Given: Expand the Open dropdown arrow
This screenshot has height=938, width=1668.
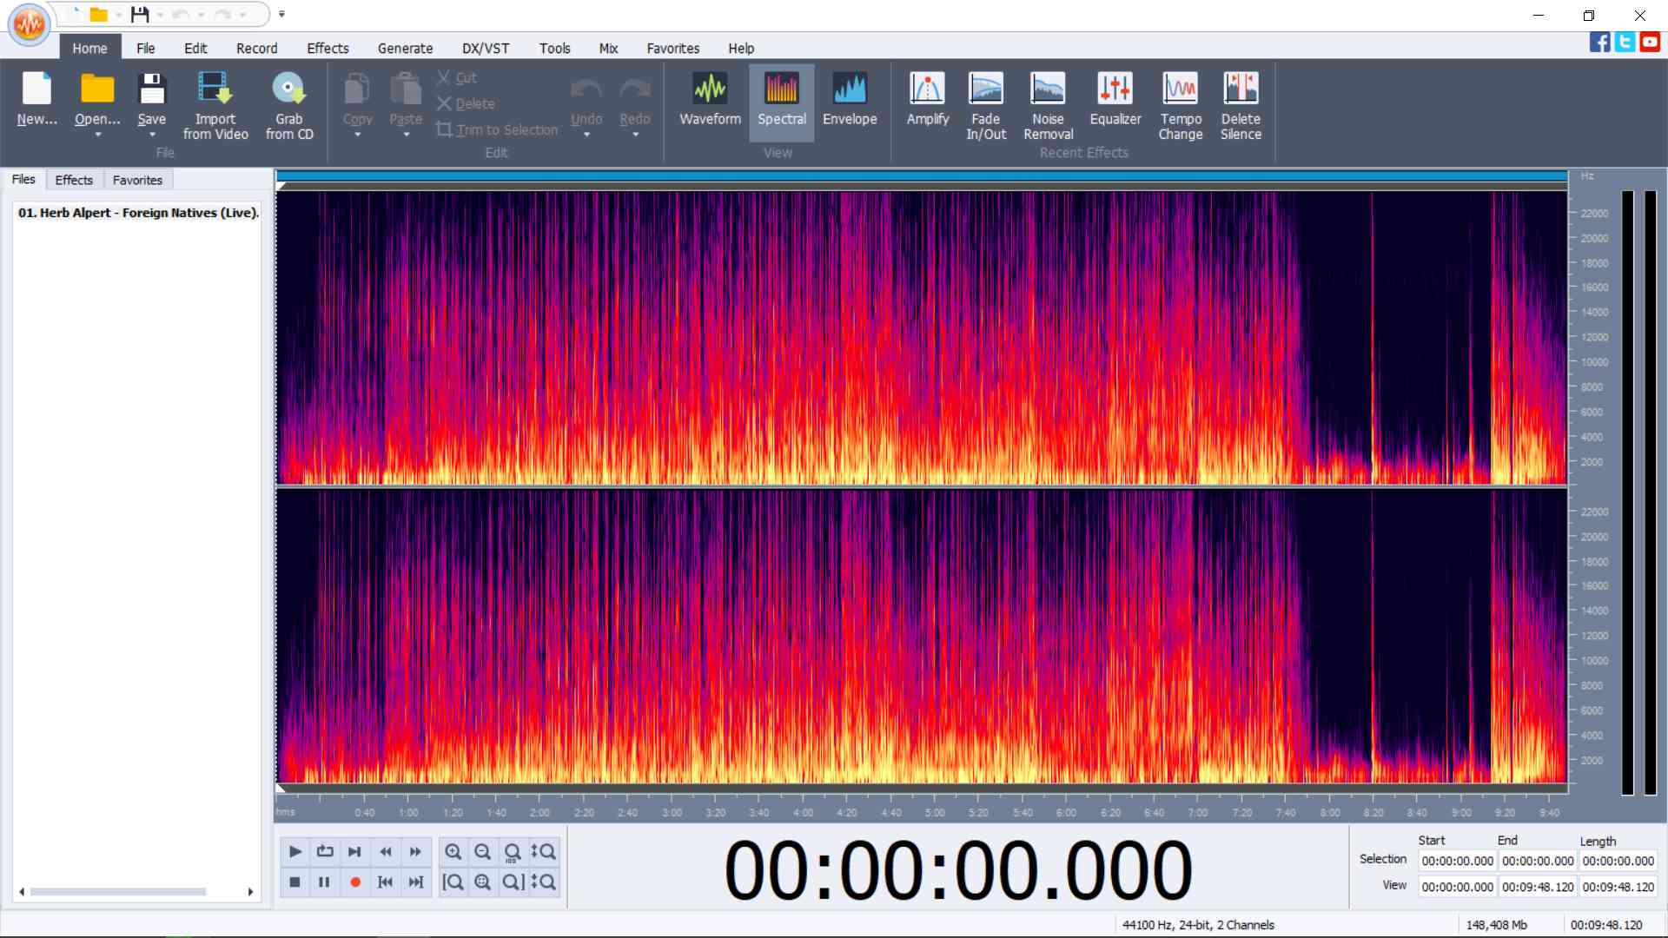Looking at the screenshot, I should pyautogui.click(x=97, y=135).
